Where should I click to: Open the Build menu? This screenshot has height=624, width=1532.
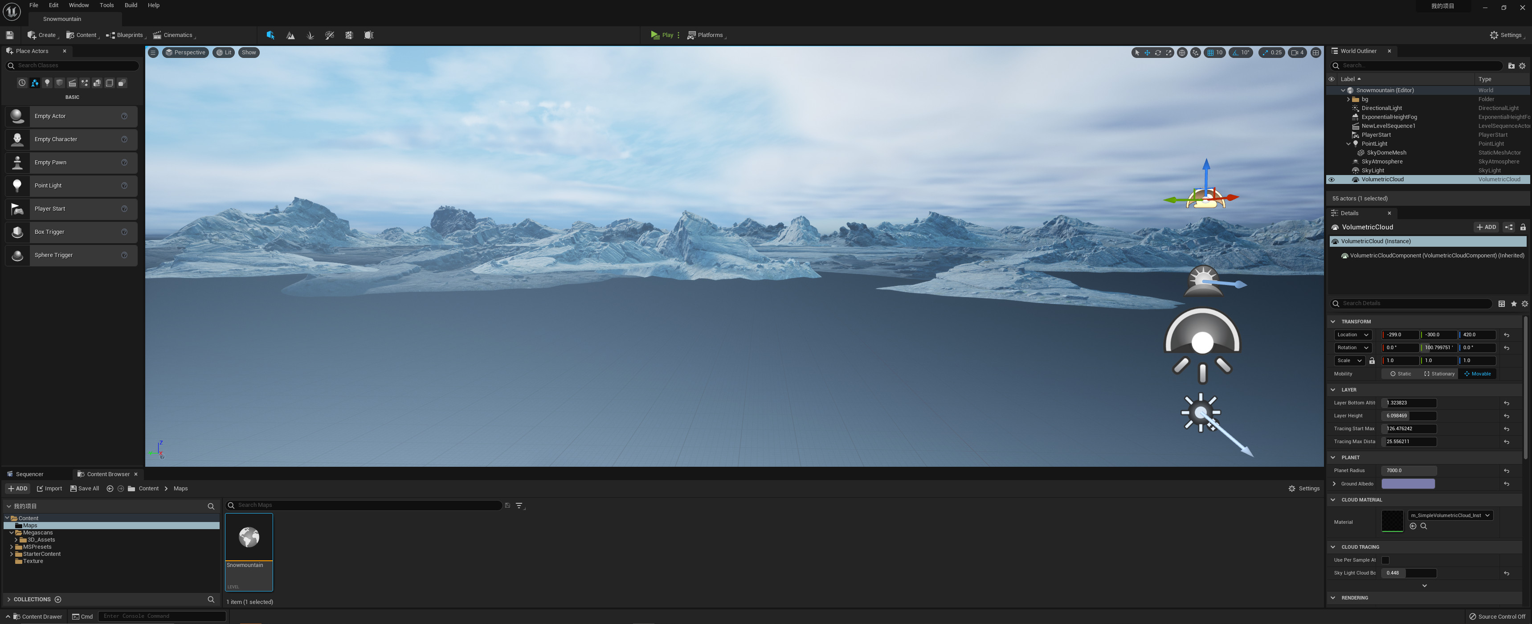pyautogui.click(x=131, y=5)
